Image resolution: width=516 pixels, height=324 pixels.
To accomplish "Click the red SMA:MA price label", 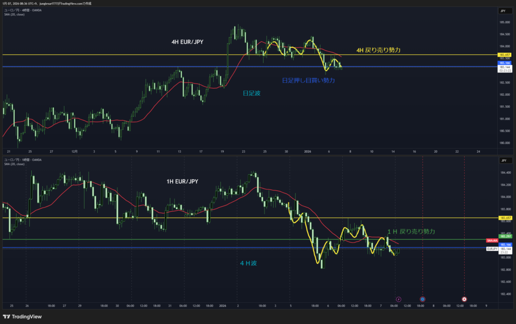I will [492, 240].
